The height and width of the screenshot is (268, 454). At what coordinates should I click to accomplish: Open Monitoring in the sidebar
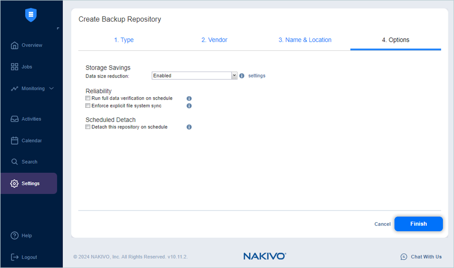click(33, 89)
